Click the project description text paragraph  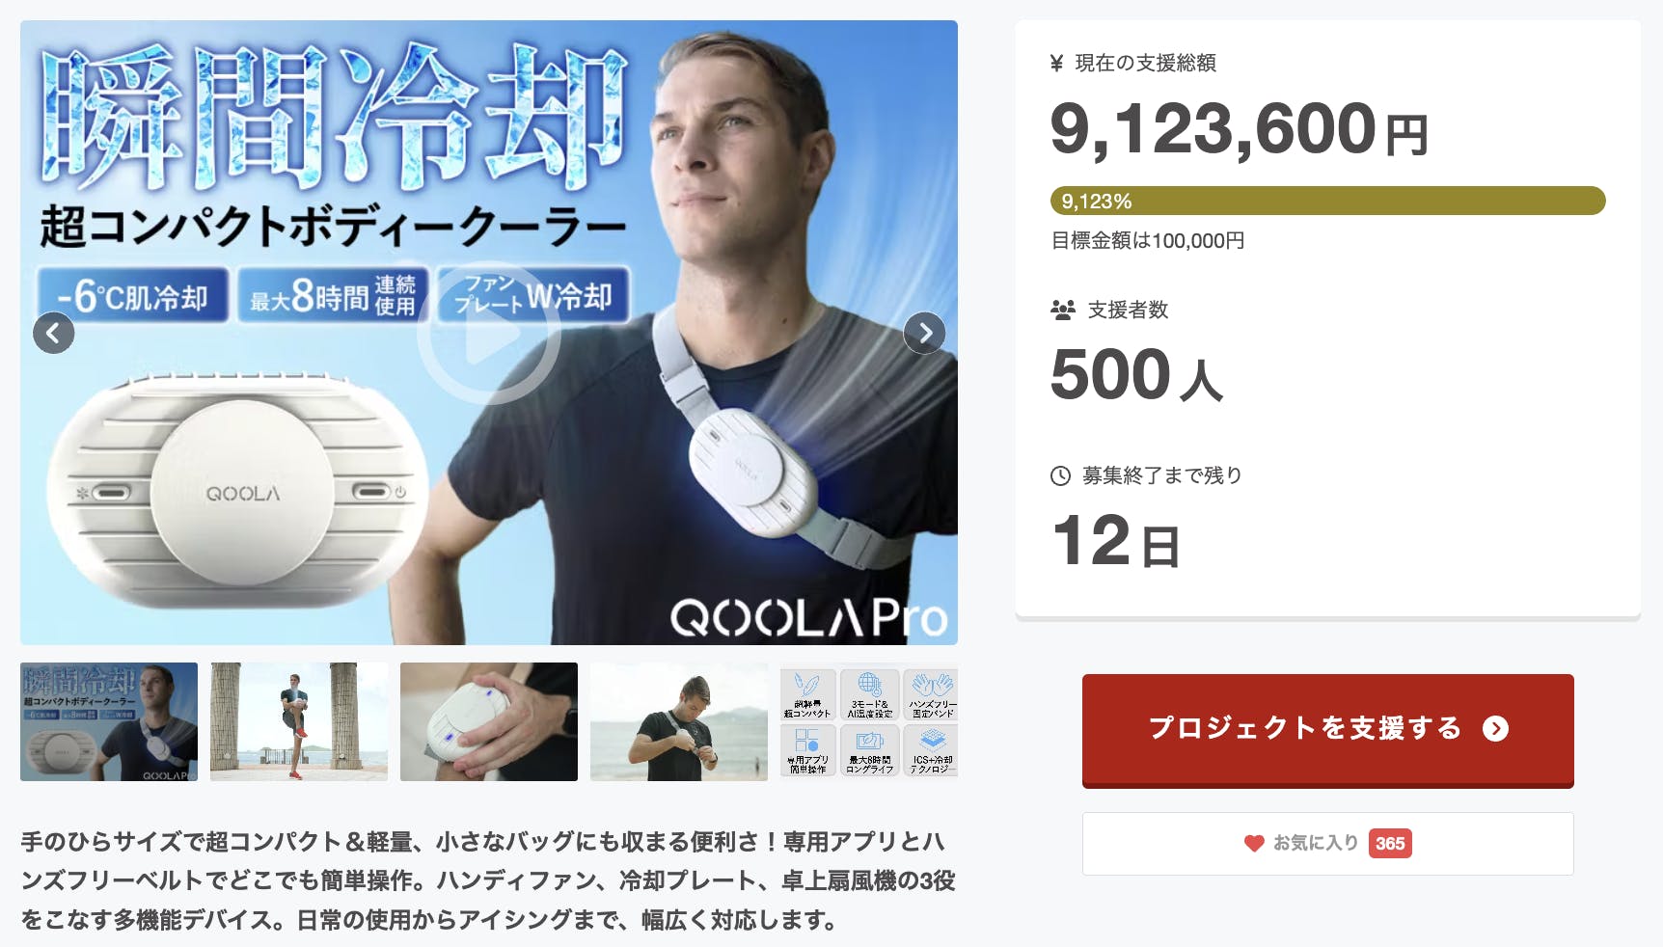488,880
